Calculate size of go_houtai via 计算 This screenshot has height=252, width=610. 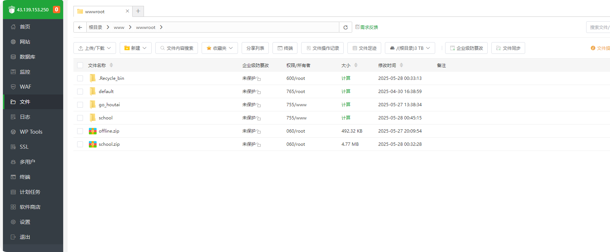coord(346,105)
